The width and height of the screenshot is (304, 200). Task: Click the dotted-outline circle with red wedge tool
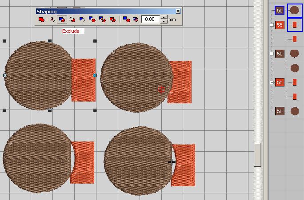tap(72, 20)
